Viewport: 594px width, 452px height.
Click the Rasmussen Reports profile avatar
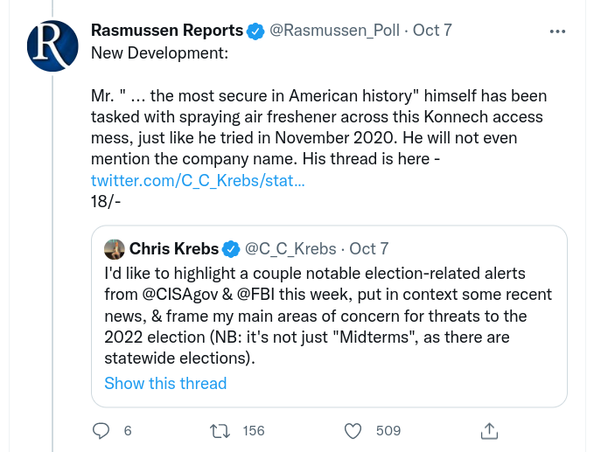[x=53, y=47]
